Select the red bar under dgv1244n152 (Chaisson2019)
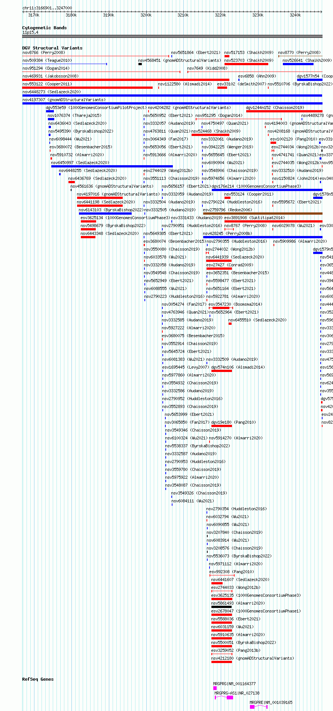This screenshot has width=333, height=711. pyautogui.click(x=284, y=111)
